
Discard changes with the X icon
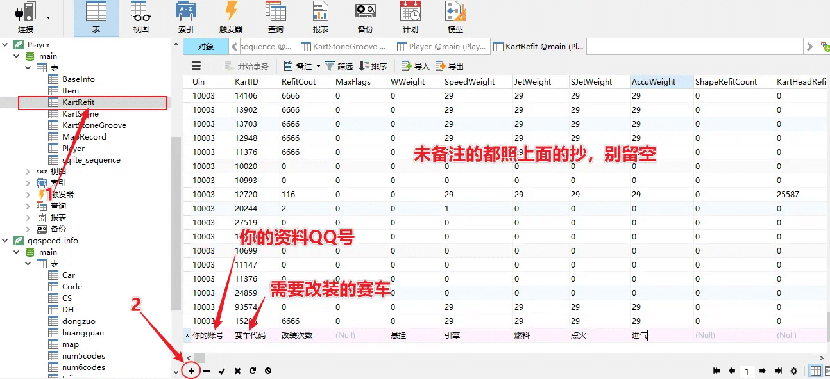pyautogui.click(x=237, y=371)
